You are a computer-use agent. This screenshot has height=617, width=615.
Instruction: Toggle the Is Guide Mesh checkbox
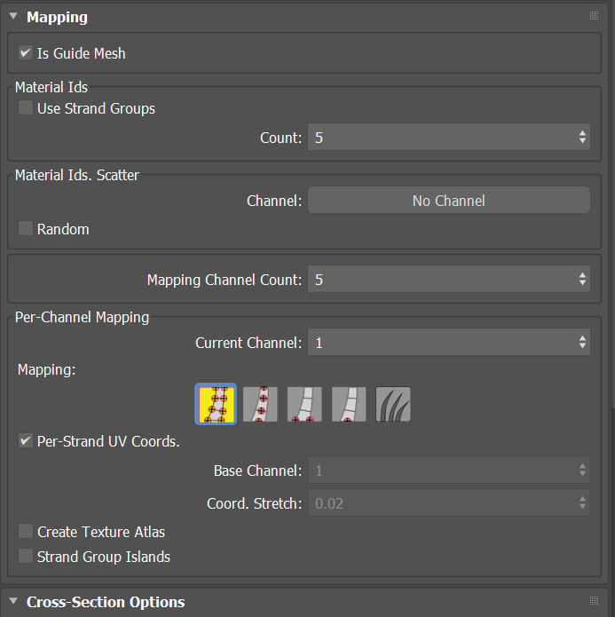pos(26,53)
